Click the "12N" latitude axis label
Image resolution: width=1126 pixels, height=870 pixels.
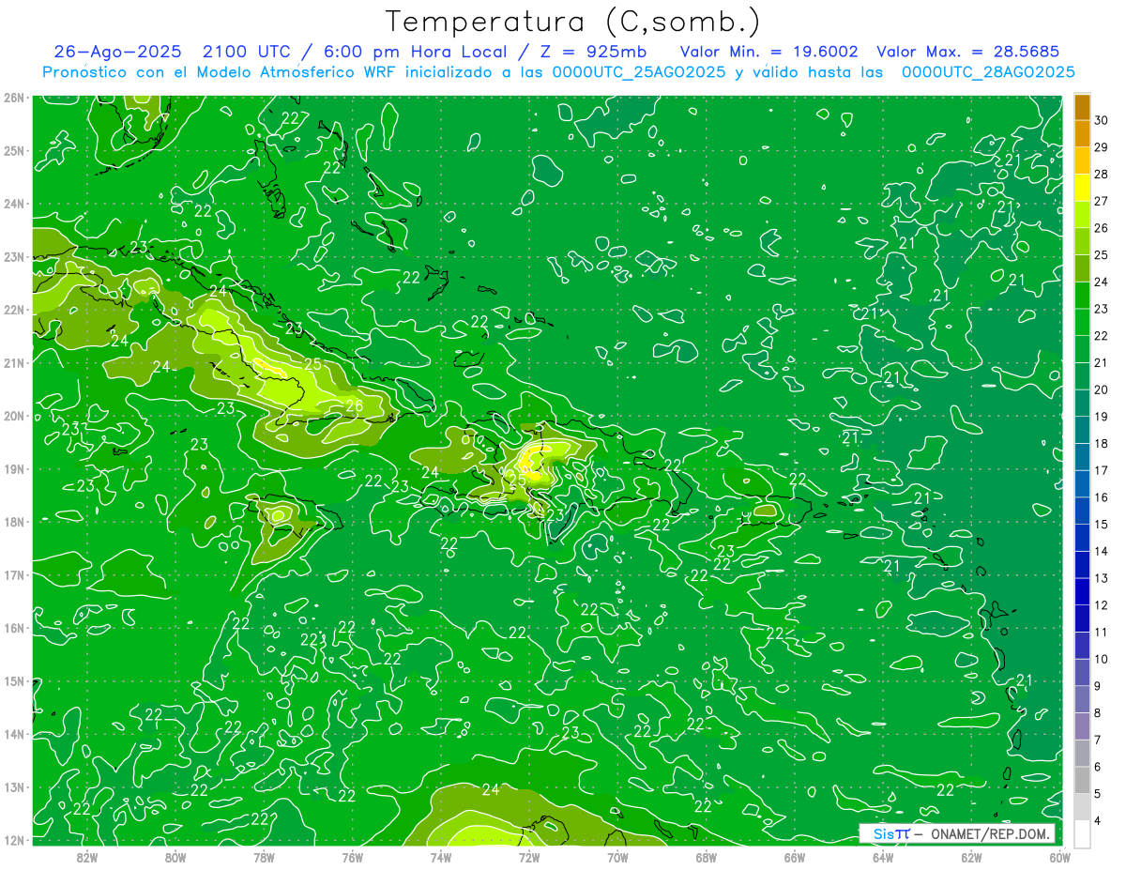click(x=14, y=840)
